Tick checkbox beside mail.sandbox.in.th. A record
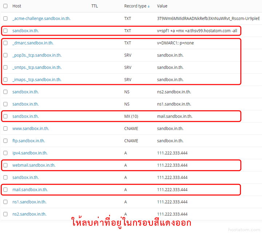Image resolution: width=262 pixels, height=233 pixels. point(5,190)
